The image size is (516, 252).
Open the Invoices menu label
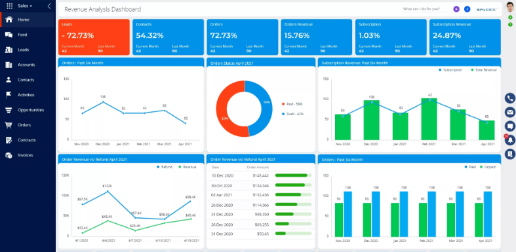click(x=26, y=155)
